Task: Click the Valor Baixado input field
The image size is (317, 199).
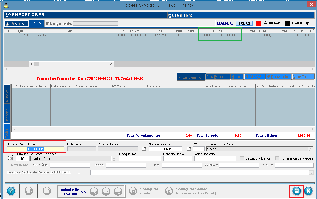Action: click(215, 159)
